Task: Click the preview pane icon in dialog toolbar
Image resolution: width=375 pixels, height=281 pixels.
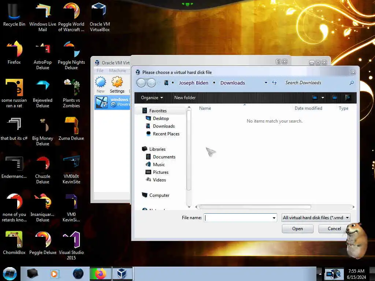Action: [x=335, y=97]
